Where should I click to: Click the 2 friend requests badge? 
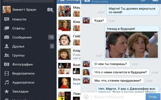pos(52,46)
